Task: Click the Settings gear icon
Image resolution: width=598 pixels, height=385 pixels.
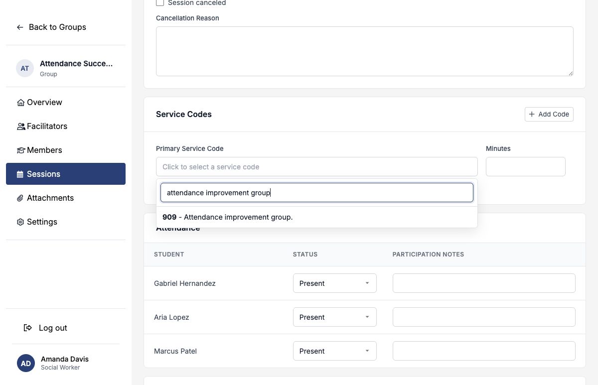Action: click(20, 222)
